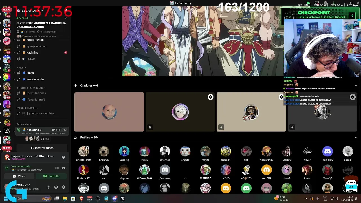Image resolution: width=361 pixels, height=203 pixels.
Task: Click Mostrar todos button
Action: click(42, 148)
